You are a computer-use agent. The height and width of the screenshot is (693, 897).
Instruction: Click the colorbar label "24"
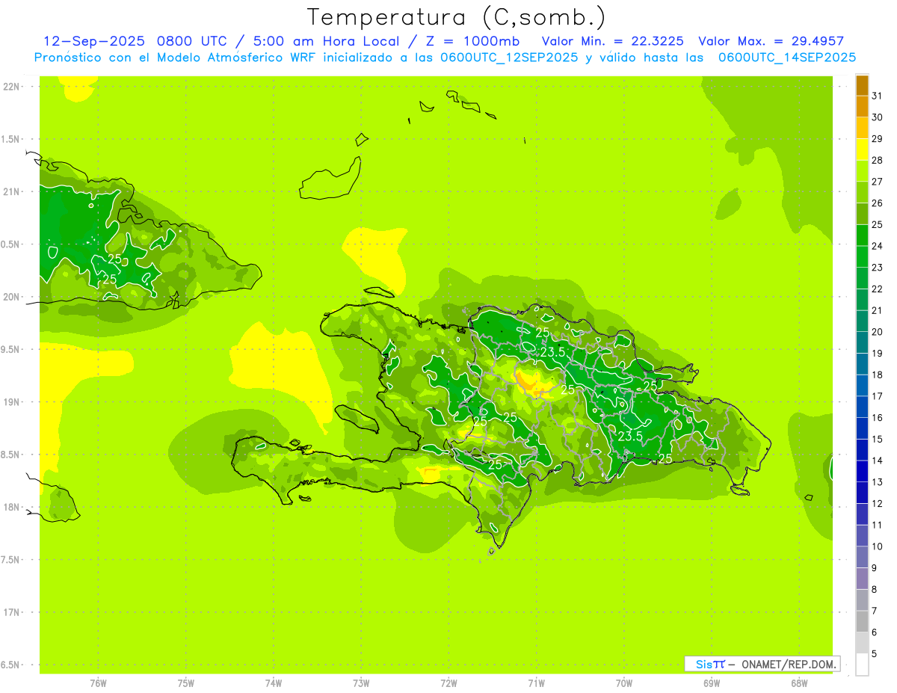[x=877, y=246]
